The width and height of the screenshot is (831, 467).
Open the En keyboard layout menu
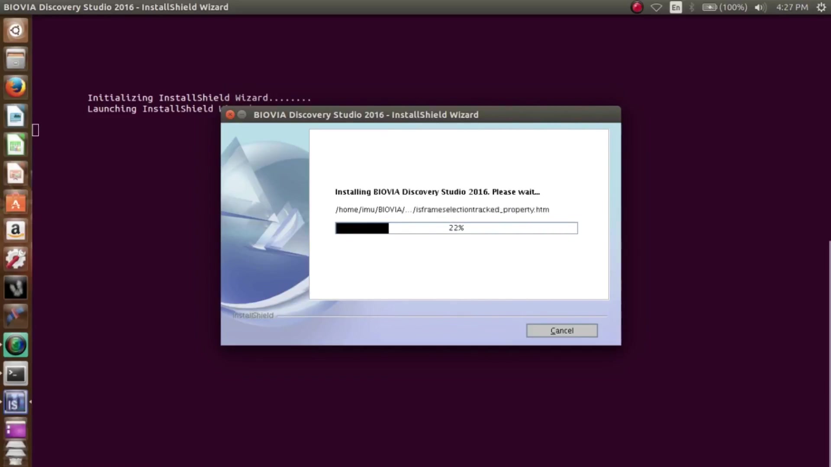click(x=676, y=7)
